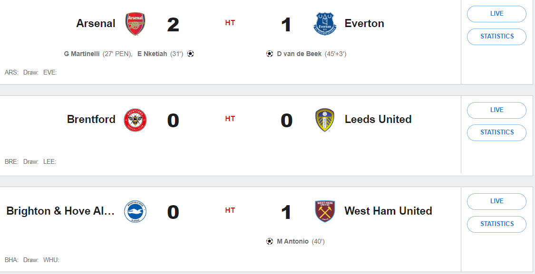535x274 pixels.
Task: Click the goal ball icon beside van de Beek
Action: pos(270,54)
